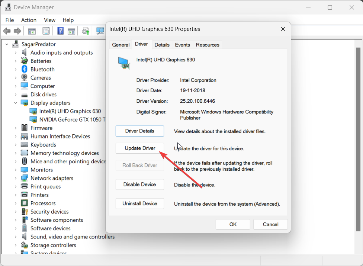This screenshot has width=363, height=266.
Task: Click the Device Manager vertical scrollbar
Action: pyautogui.click(x=358, y=139)
